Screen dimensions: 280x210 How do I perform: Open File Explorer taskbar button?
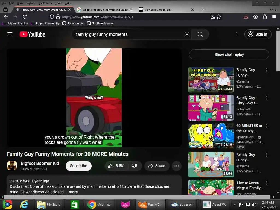click(48, 205)
